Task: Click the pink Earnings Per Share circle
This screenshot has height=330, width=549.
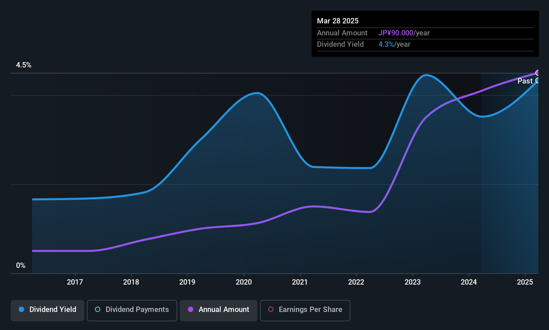Action: click(x=271, y=309)
